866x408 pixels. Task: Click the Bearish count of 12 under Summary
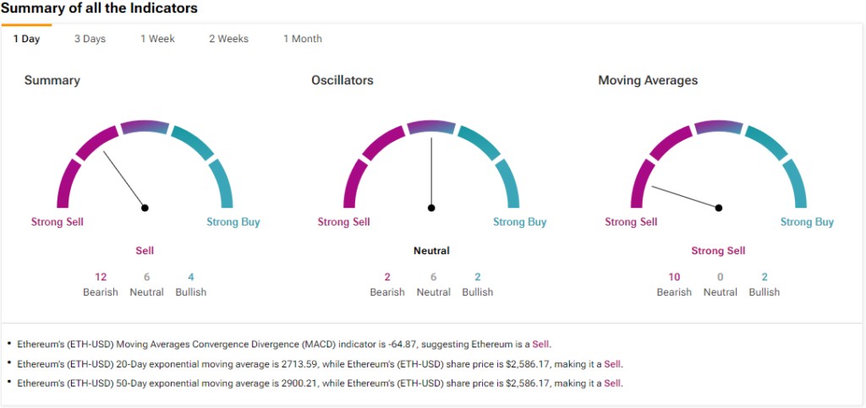click(101, 277)
